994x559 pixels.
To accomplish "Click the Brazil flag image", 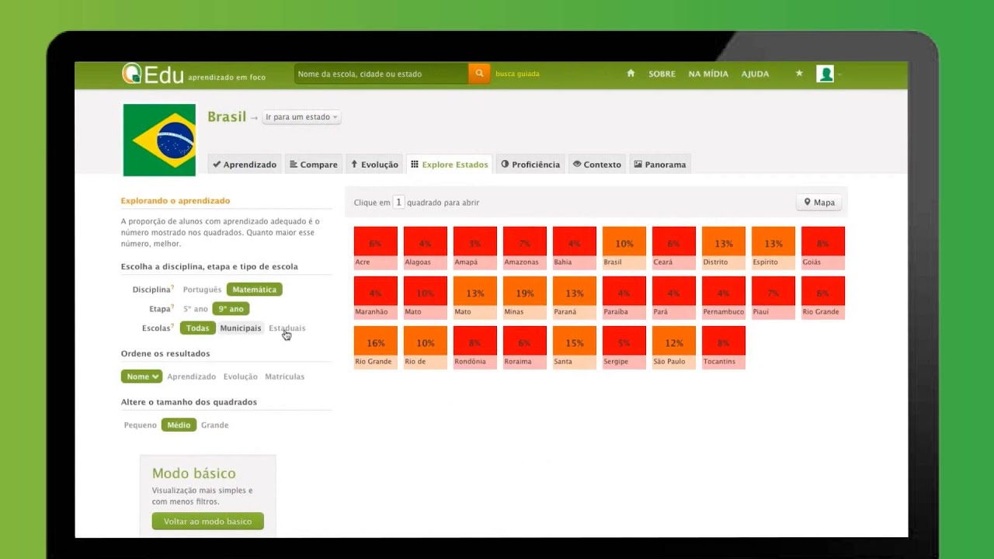I will tap(159, 140).
